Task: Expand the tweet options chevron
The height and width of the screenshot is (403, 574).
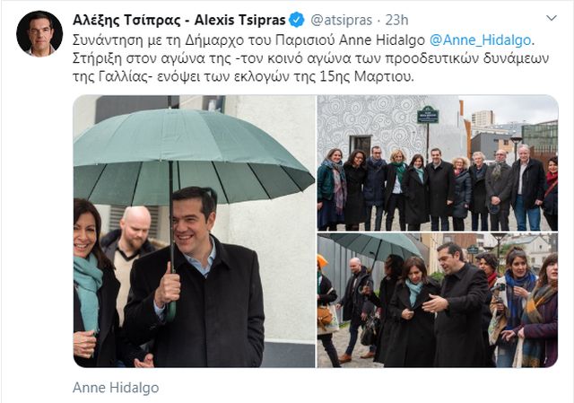Action: tap(551, 18)
